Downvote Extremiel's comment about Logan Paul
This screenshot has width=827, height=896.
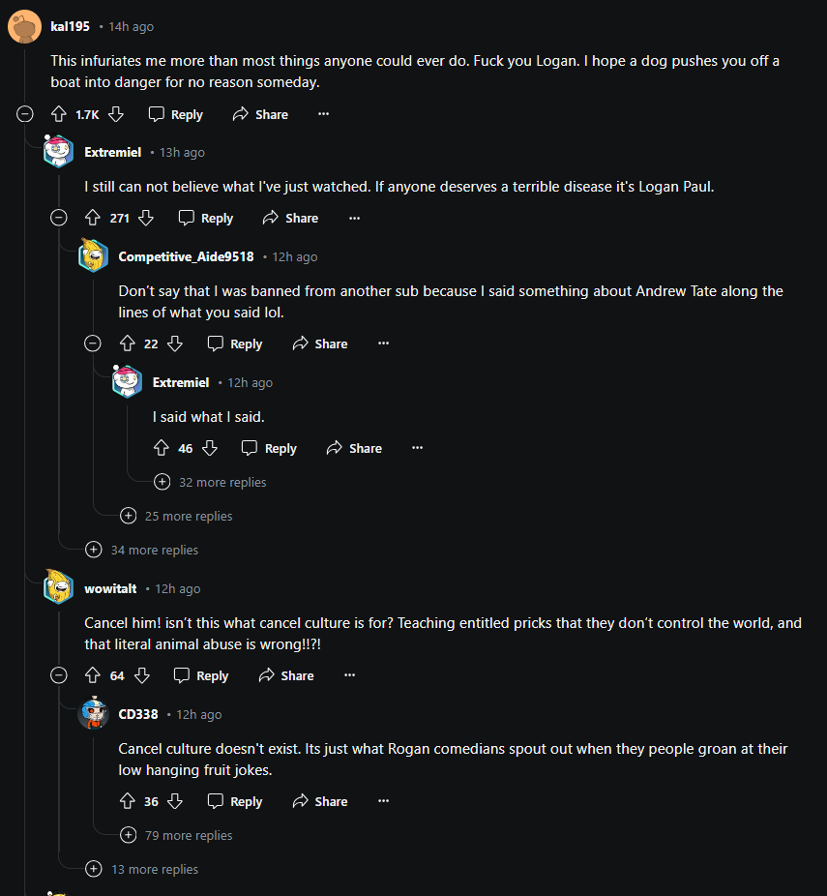[x=147, y=218]
